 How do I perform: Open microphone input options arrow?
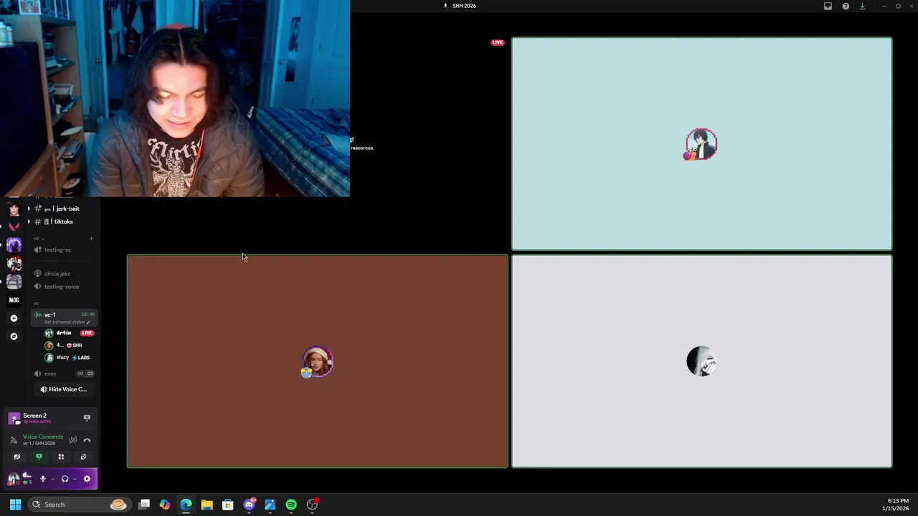tap(52, 479)
